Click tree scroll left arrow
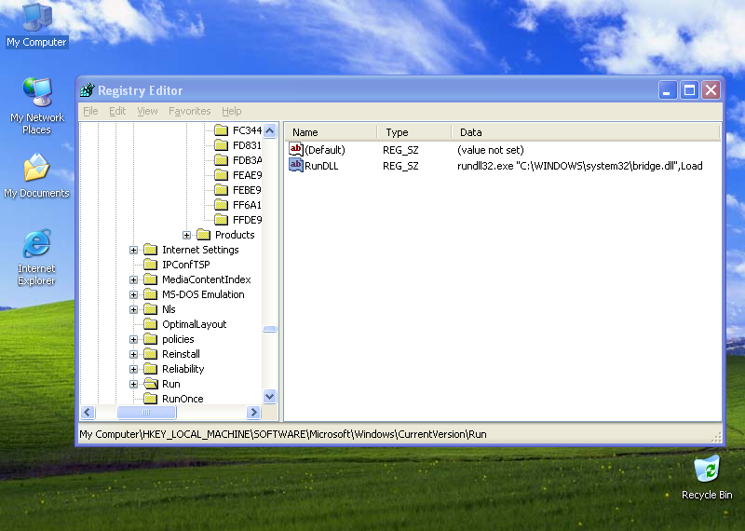This screenshot has height=531, width=745. (x=88, y=412)
